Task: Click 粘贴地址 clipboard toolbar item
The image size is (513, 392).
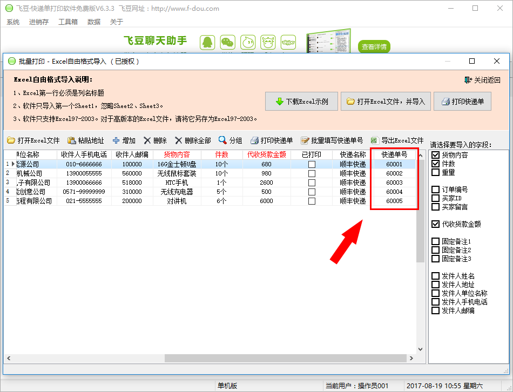Action: (x=86, y=140)
